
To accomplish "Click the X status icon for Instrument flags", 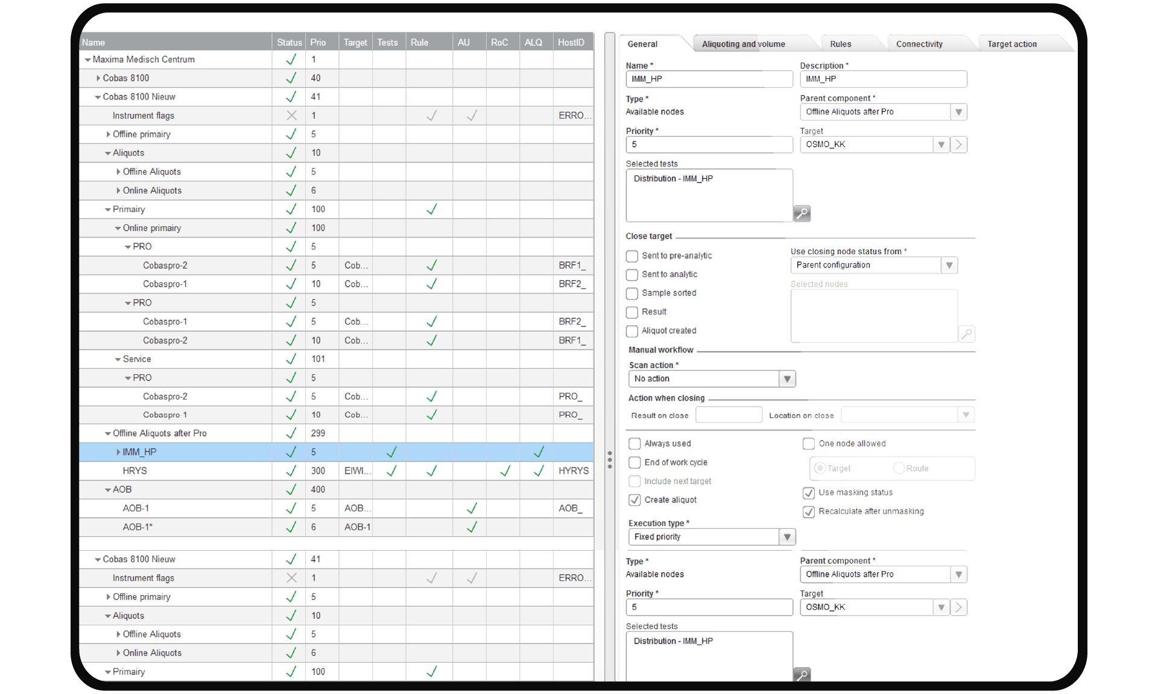I will coord(291,115).
